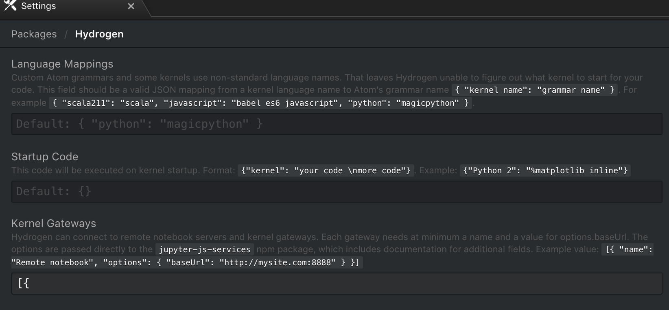The width and height of the screenshot is (669, 310).
Task: Click the Hydrogen breadcrumb title
Action: coord(99,34)
